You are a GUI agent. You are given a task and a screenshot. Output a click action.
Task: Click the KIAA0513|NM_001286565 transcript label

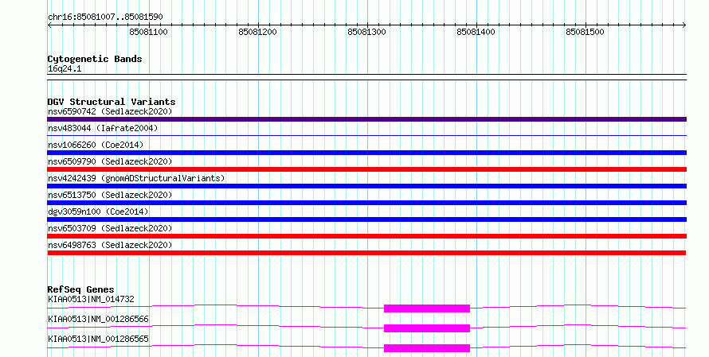tap(98, 339)
